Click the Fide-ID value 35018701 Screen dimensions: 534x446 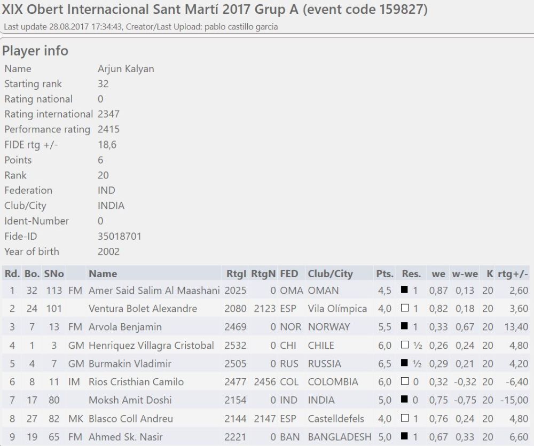coord(120,236)
